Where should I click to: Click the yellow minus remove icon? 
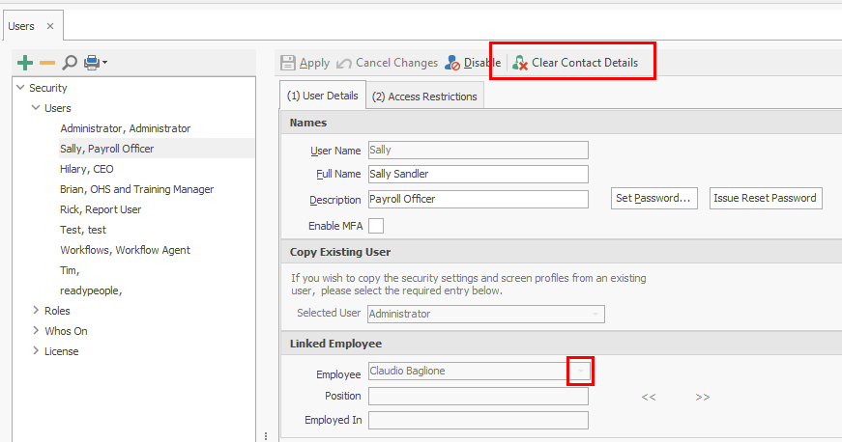[x=47, y=63]
